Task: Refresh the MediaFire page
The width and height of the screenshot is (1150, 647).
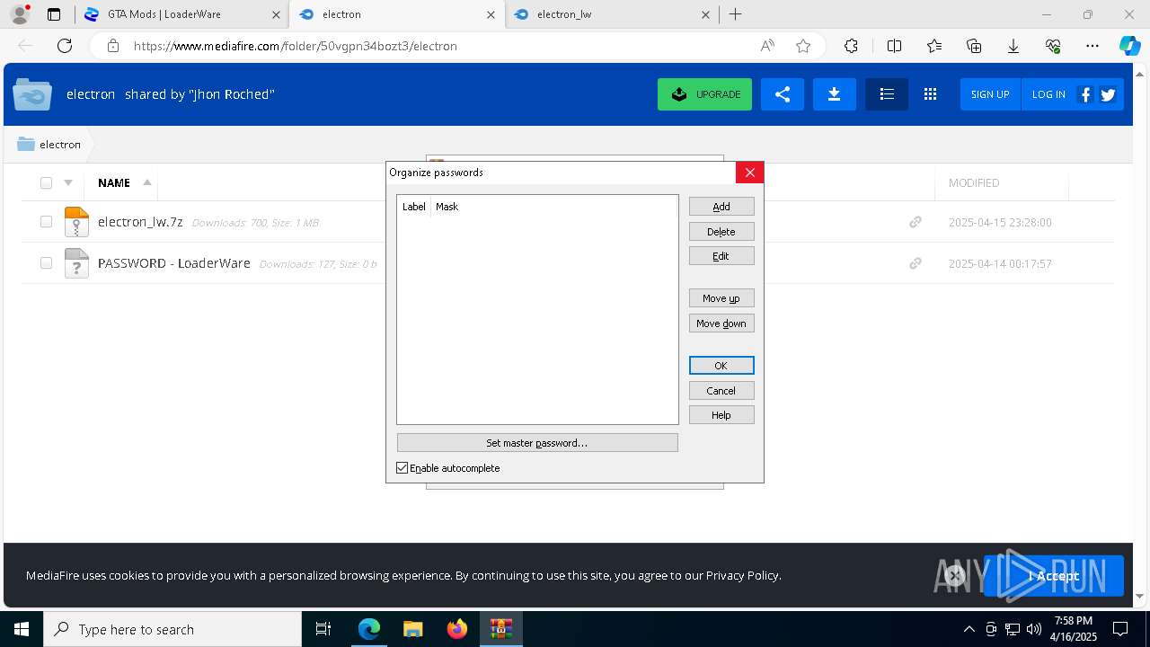Action: tap(65, 46)
